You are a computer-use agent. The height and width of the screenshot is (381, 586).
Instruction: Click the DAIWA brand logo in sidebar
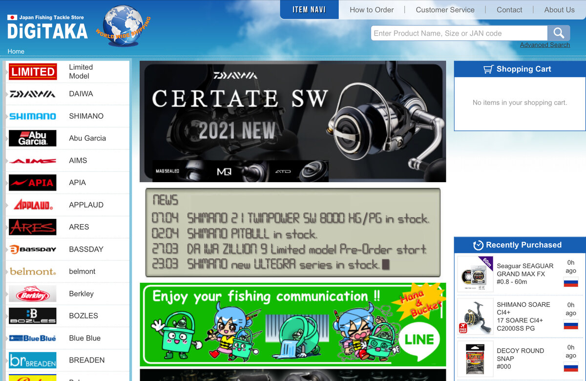click(x=33, y=94)
